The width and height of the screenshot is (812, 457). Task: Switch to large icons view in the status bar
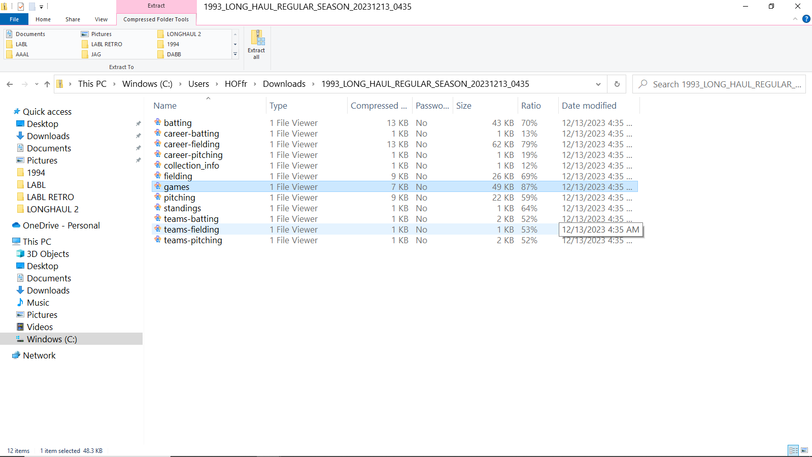[x=804, y=450]
